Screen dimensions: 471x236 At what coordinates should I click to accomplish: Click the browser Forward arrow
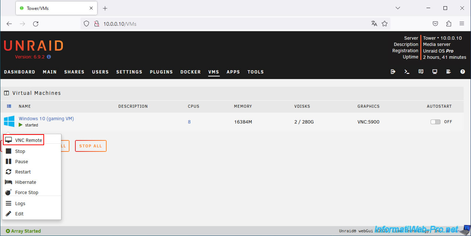click(22, 24)
